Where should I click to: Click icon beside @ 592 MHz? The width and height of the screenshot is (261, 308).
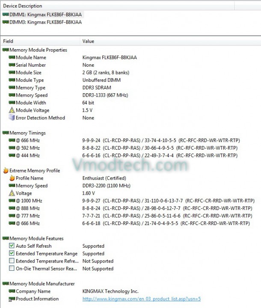click(x=12, y=148)
